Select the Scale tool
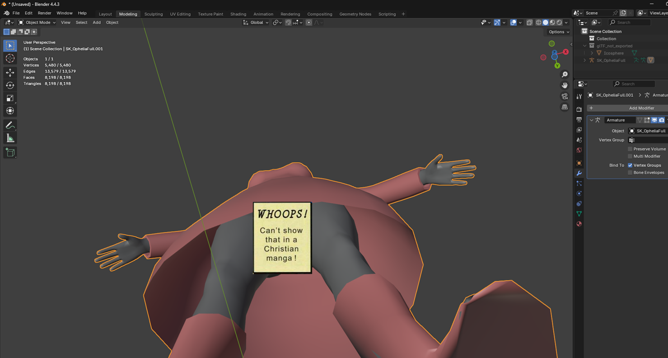Screen dimensions: 668x358 10,98
